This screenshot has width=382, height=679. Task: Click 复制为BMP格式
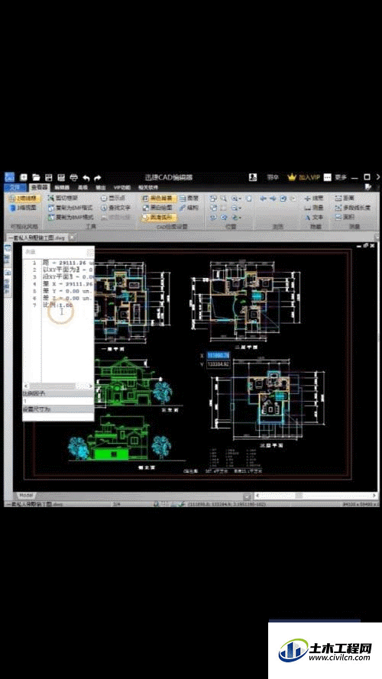(70, 217)
